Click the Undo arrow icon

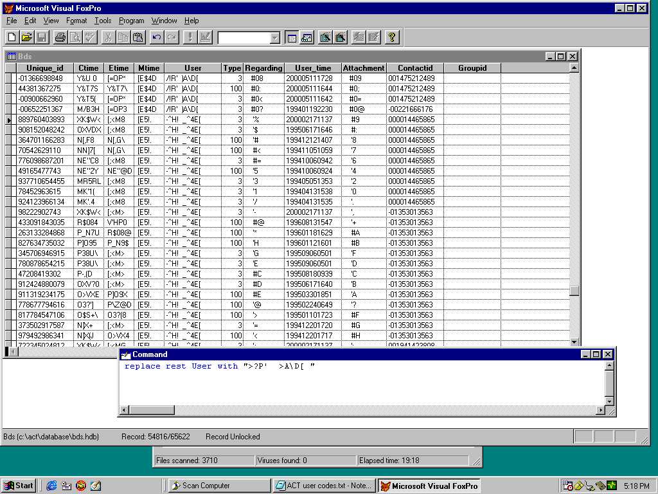coord(157,37)
